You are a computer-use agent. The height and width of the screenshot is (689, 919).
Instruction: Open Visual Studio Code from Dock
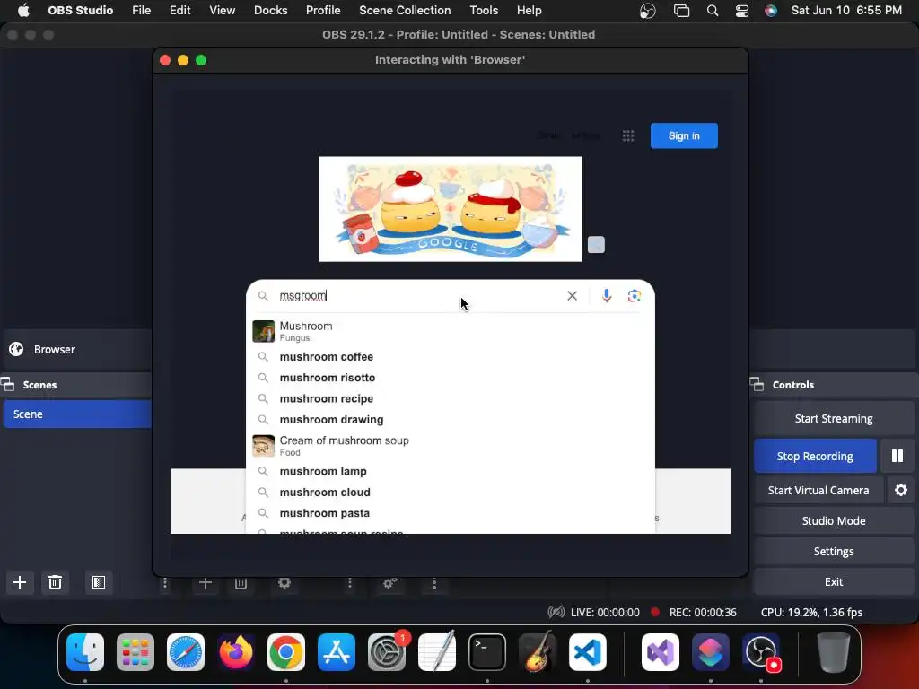coord(587,652)
